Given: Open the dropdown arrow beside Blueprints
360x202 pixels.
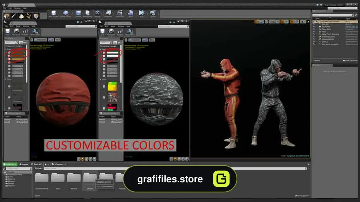Looking at the screenshot, I should click(113, 14).
